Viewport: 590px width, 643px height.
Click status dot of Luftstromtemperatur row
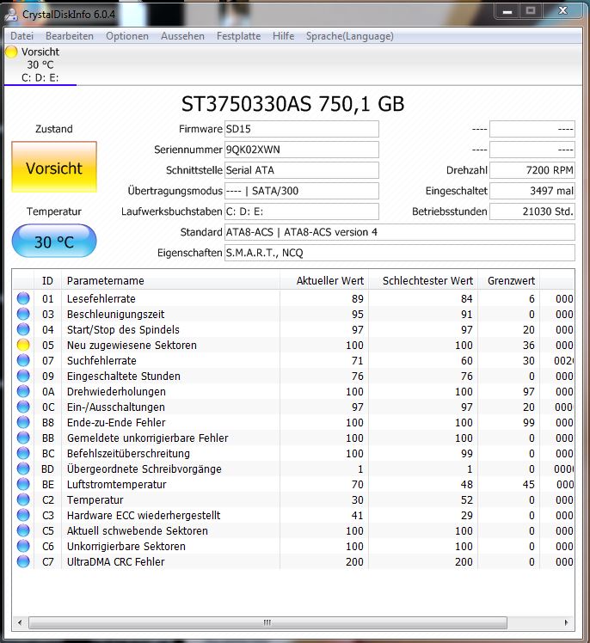pos(23,484)
